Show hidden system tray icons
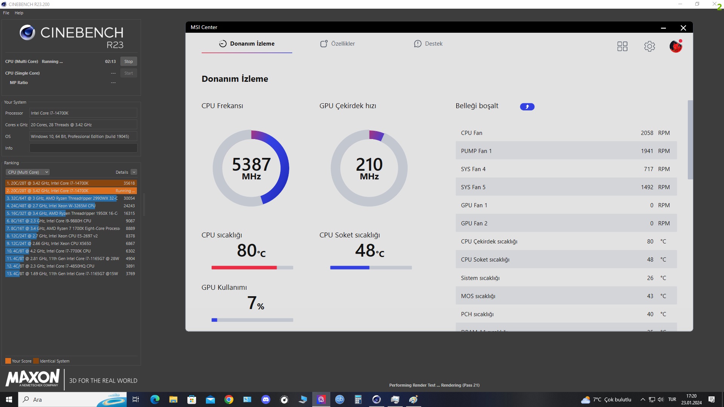 643,399
